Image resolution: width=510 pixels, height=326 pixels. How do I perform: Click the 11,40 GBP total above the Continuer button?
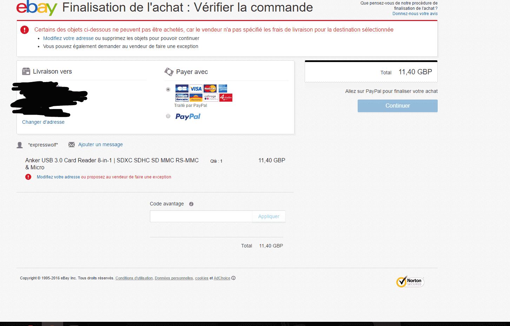coord(415,72)
